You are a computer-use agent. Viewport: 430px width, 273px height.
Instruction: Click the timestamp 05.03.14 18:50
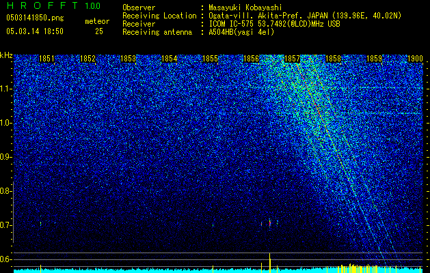[35, 31]
